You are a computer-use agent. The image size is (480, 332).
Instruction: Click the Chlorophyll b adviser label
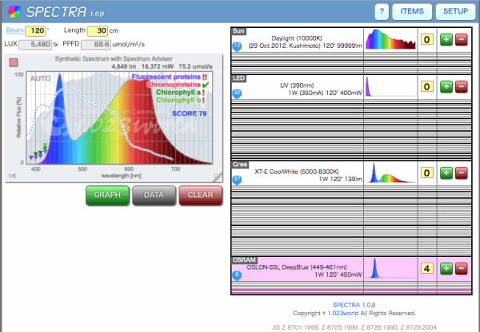click(178, 100)
